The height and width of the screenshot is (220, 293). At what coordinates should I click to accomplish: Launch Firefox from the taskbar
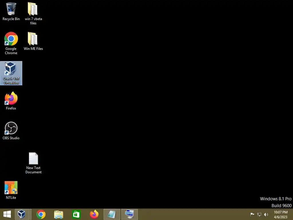pyautogui.click(x=94, y=214)
